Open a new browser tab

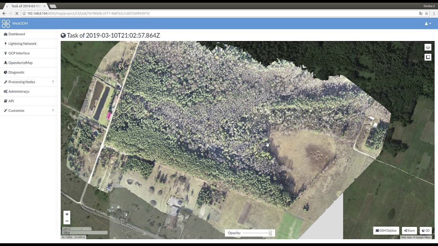click(x=53, y=6)
